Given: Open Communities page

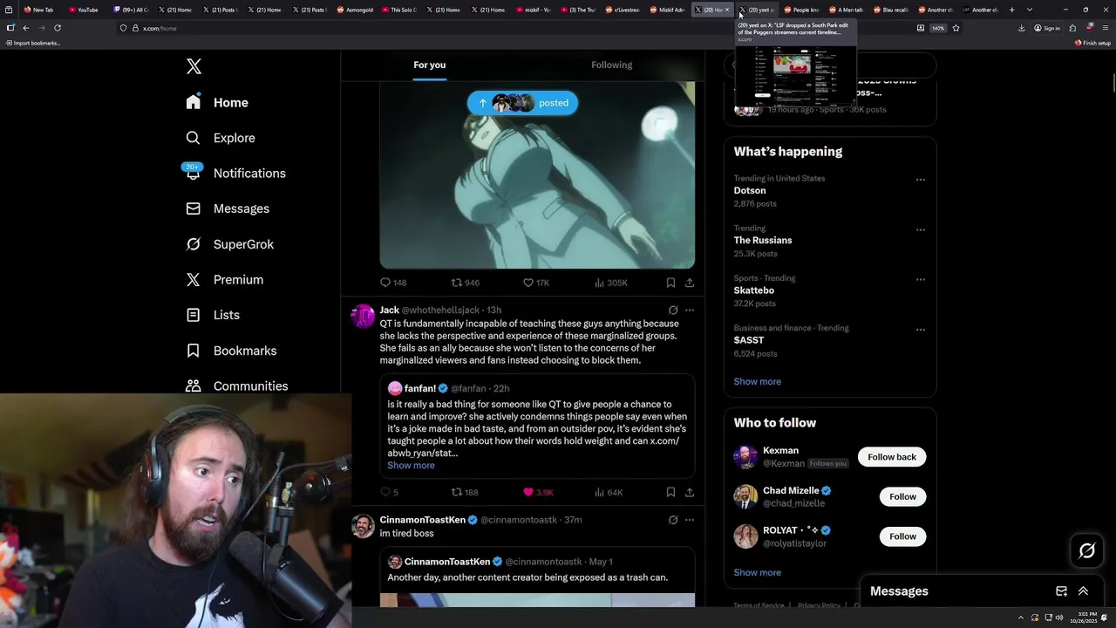Looking at the screenshot, I should [236, 386].
